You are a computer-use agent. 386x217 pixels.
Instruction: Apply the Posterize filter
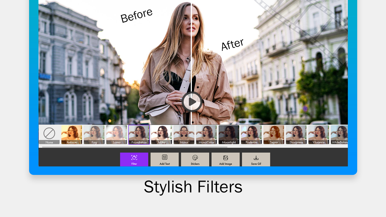coord(251,135)
